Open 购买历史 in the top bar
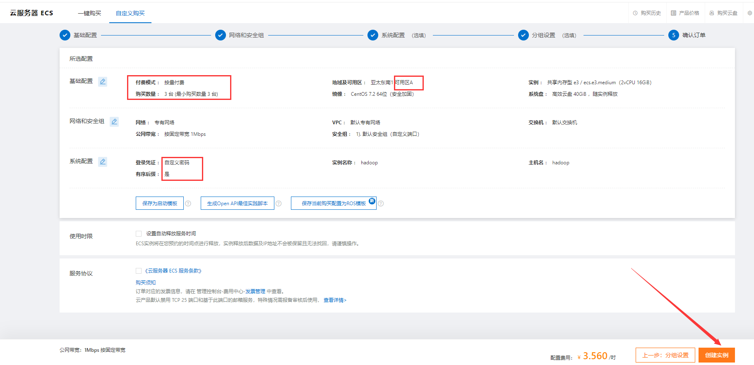Viewport: 754px width, 365px height. tap(647, 13)
